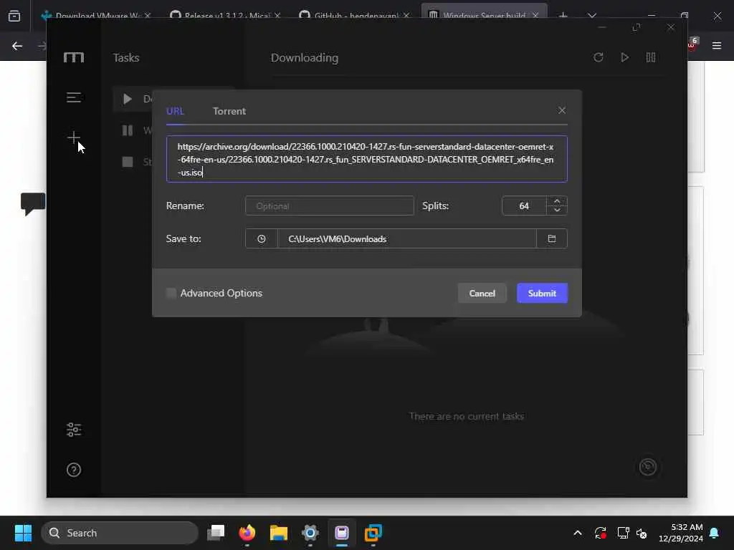Close the add task dialog

pos(562,110)
